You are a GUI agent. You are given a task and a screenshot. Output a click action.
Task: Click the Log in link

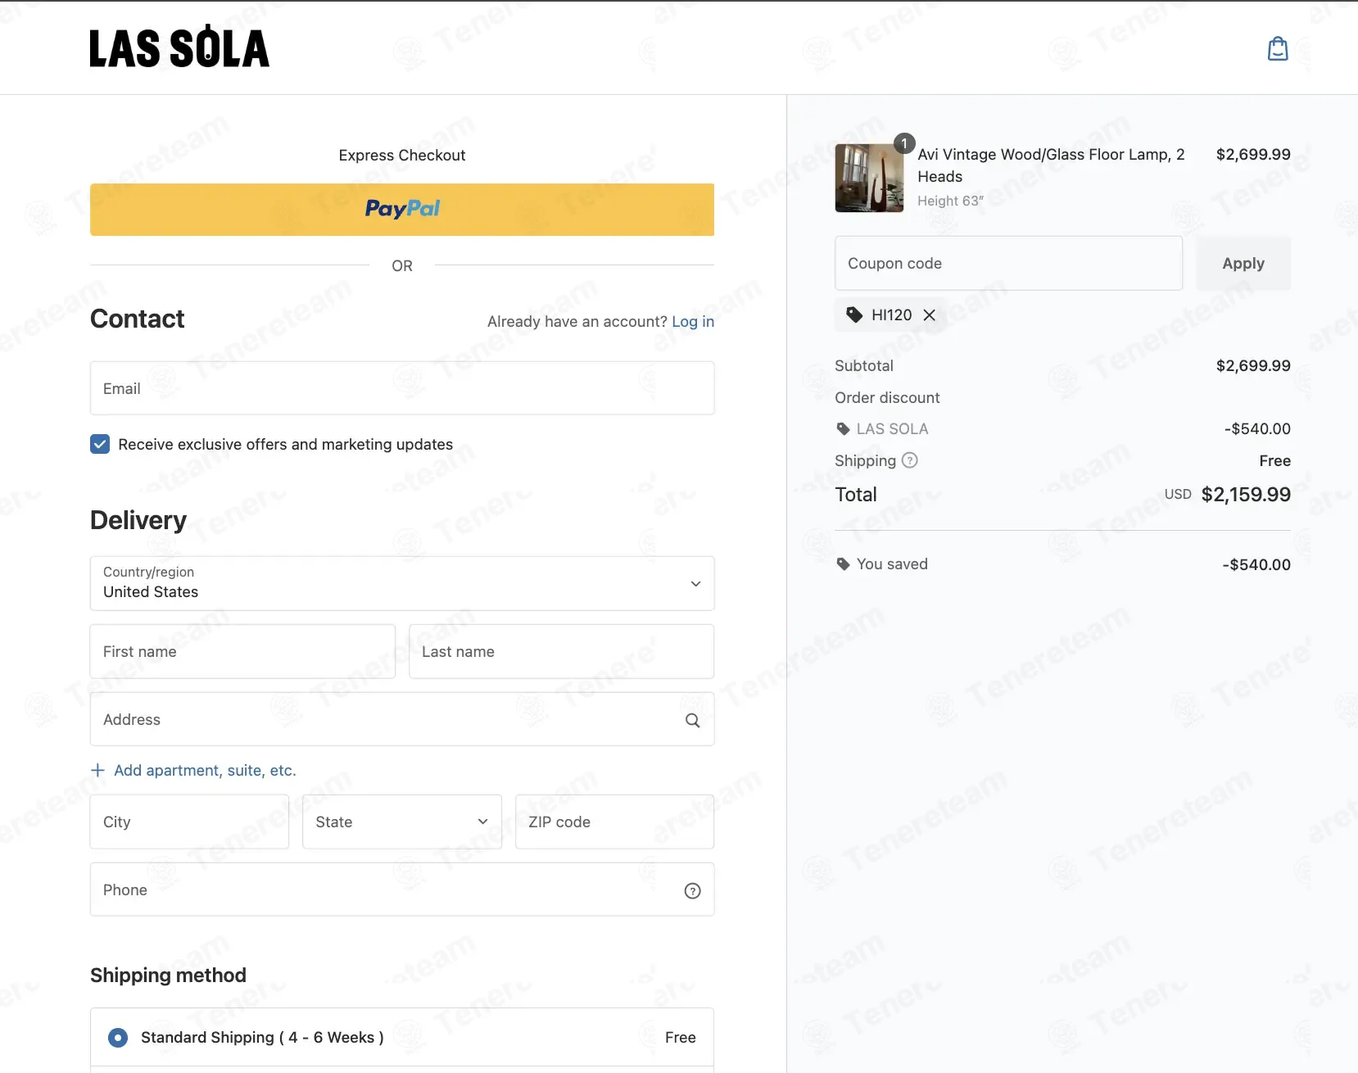point(693,321)
